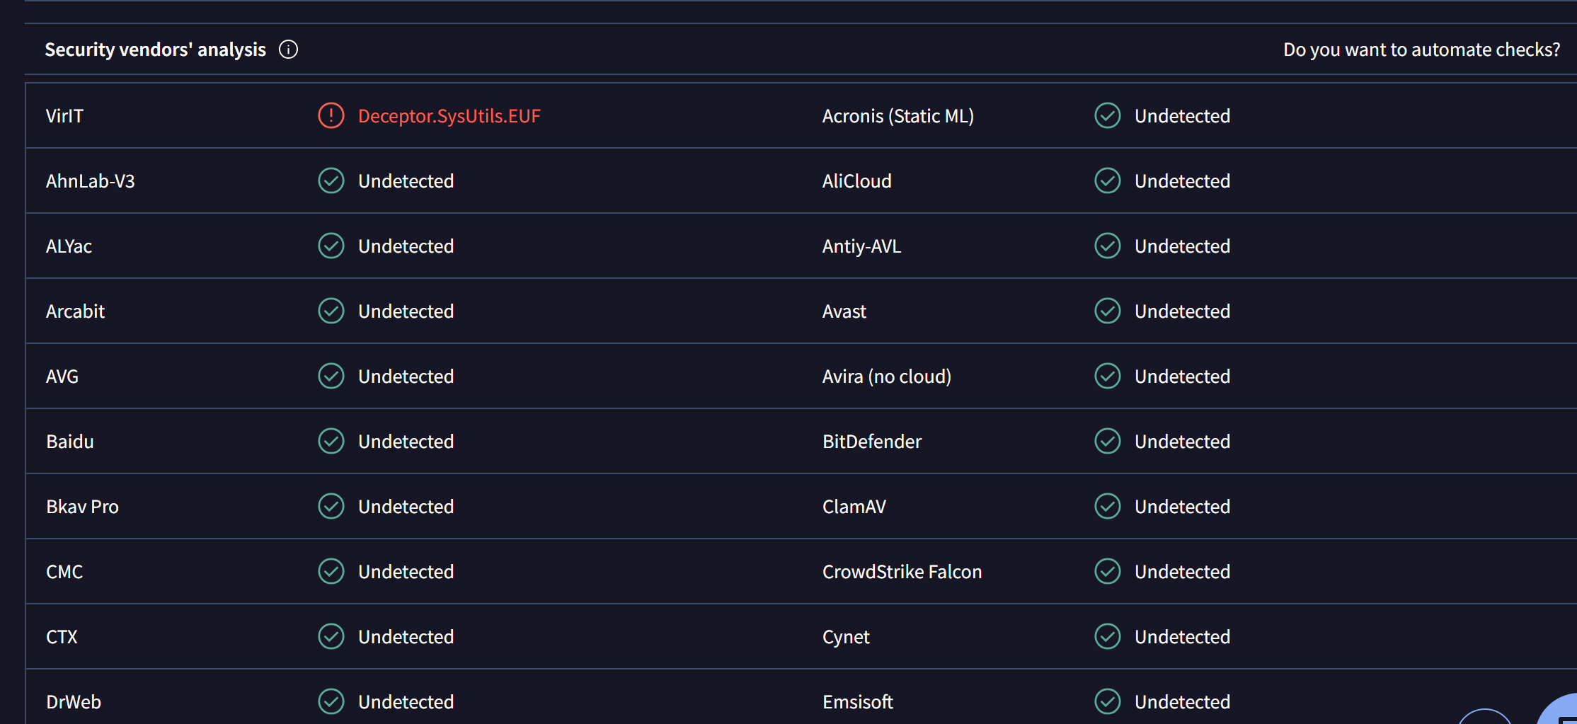Click the checkmark icon for Acronis (Static ML)
The height and width of the screenshot is (724, 1577).
(1107, 115)
